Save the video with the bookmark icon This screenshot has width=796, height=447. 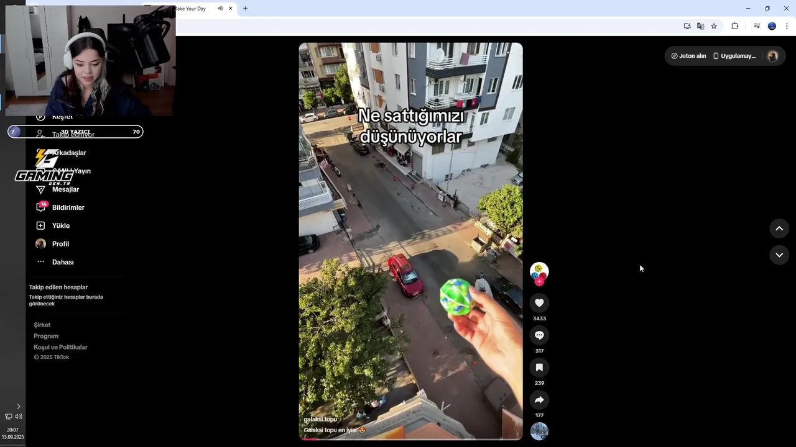click(x=539, y=368)
